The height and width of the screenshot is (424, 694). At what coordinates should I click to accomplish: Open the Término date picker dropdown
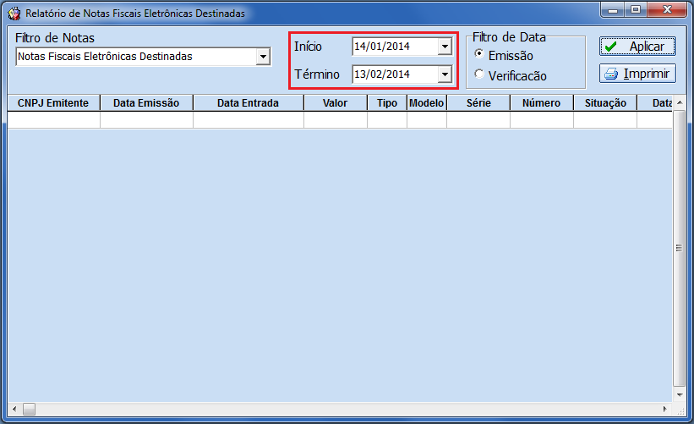pos(445,74)
